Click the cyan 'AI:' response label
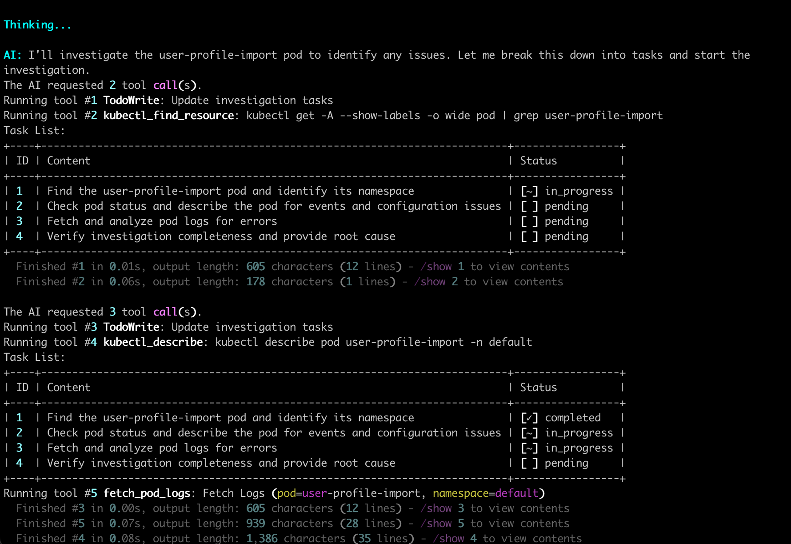Image resolution: width=791 pixels, height=544 pixels. coord(12,55)
